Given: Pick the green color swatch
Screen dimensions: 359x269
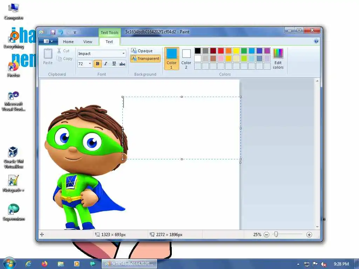Looking at the screenshot, I should click(x=244, y=50).
